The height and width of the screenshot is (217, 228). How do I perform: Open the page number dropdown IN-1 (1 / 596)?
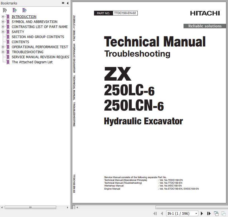pos(196,214)
